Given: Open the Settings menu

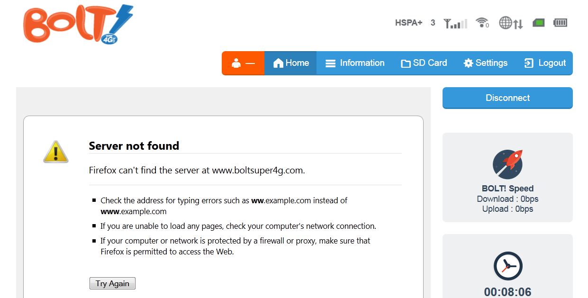Looking at the screenshot, I should tap(485, 63).
